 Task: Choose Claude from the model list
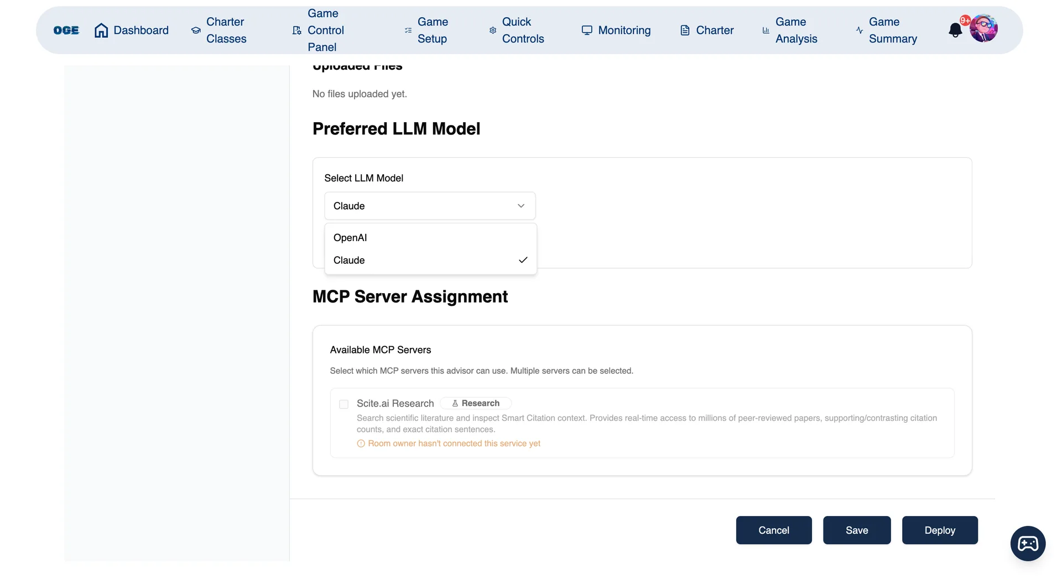(430, 260)
